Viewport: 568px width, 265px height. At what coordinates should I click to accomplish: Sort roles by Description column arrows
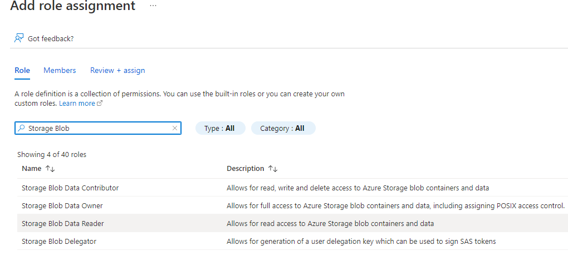click(x=273, y=169)
